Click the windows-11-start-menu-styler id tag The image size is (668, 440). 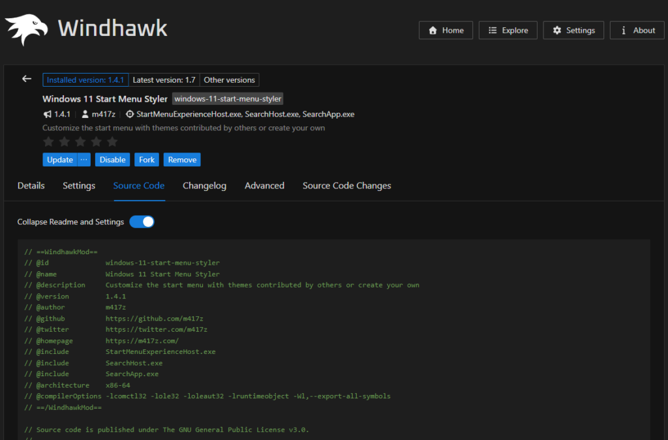(x=228, y=98)
